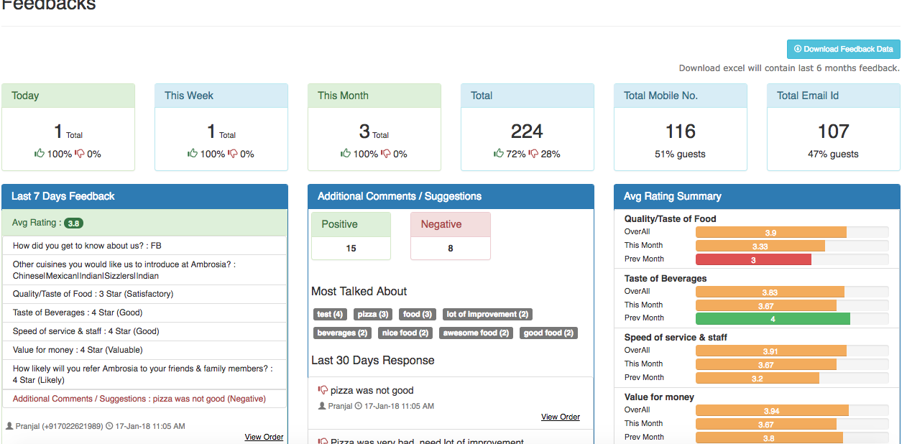Open View Order in Last 7 Days Feedback panel
Viewport: 907px width, 444px height.
tap(264, 437)
